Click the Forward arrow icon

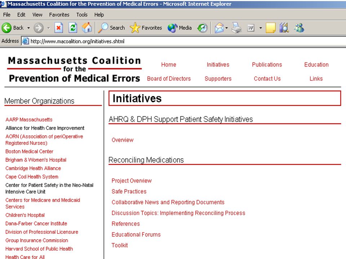point(39,28)
